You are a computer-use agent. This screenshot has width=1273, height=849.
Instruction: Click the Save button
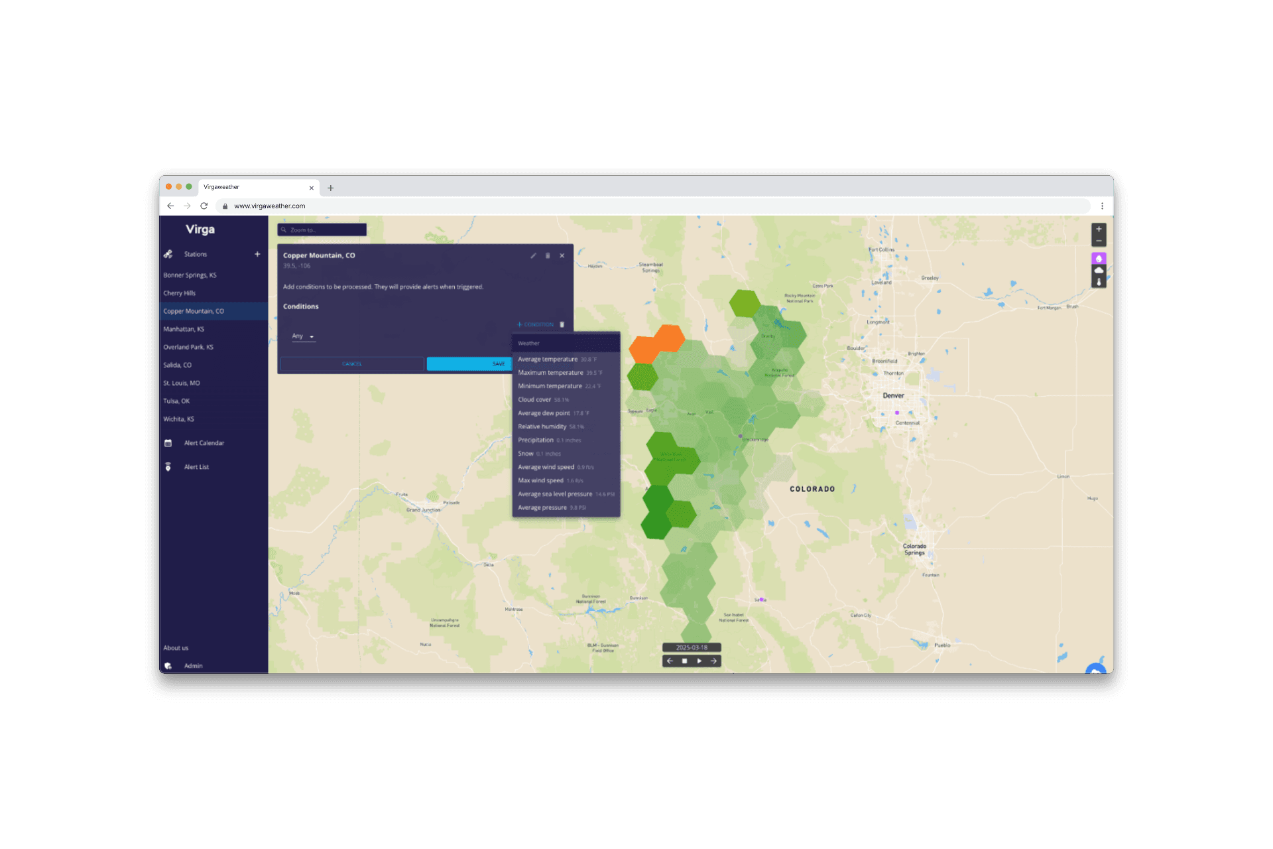[x=469, y=364]
